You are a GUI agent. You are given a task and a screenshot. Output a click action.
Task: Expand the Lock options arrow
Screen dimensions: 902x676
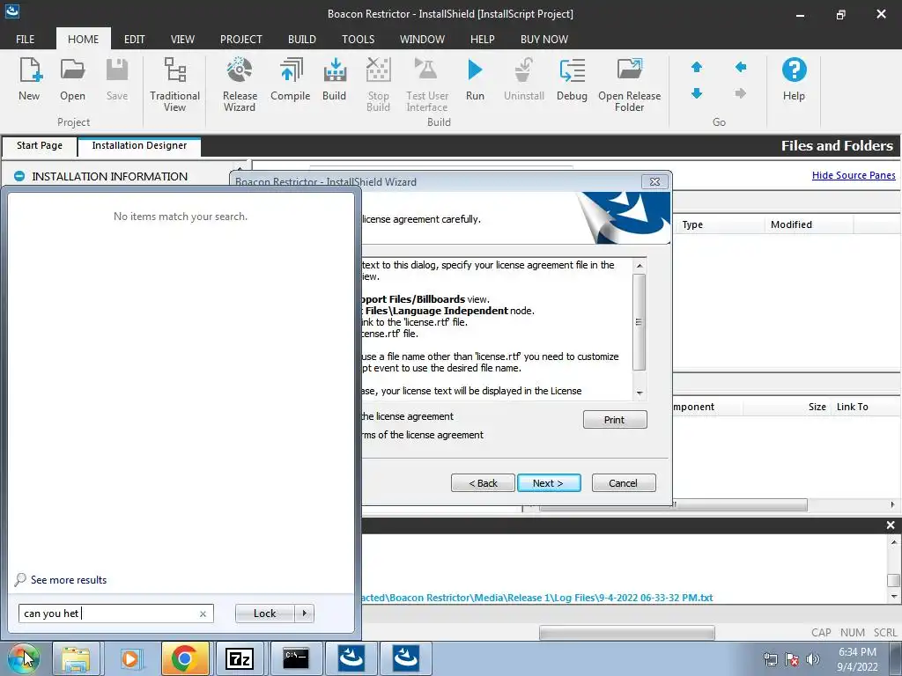click(x=304, y=614)
